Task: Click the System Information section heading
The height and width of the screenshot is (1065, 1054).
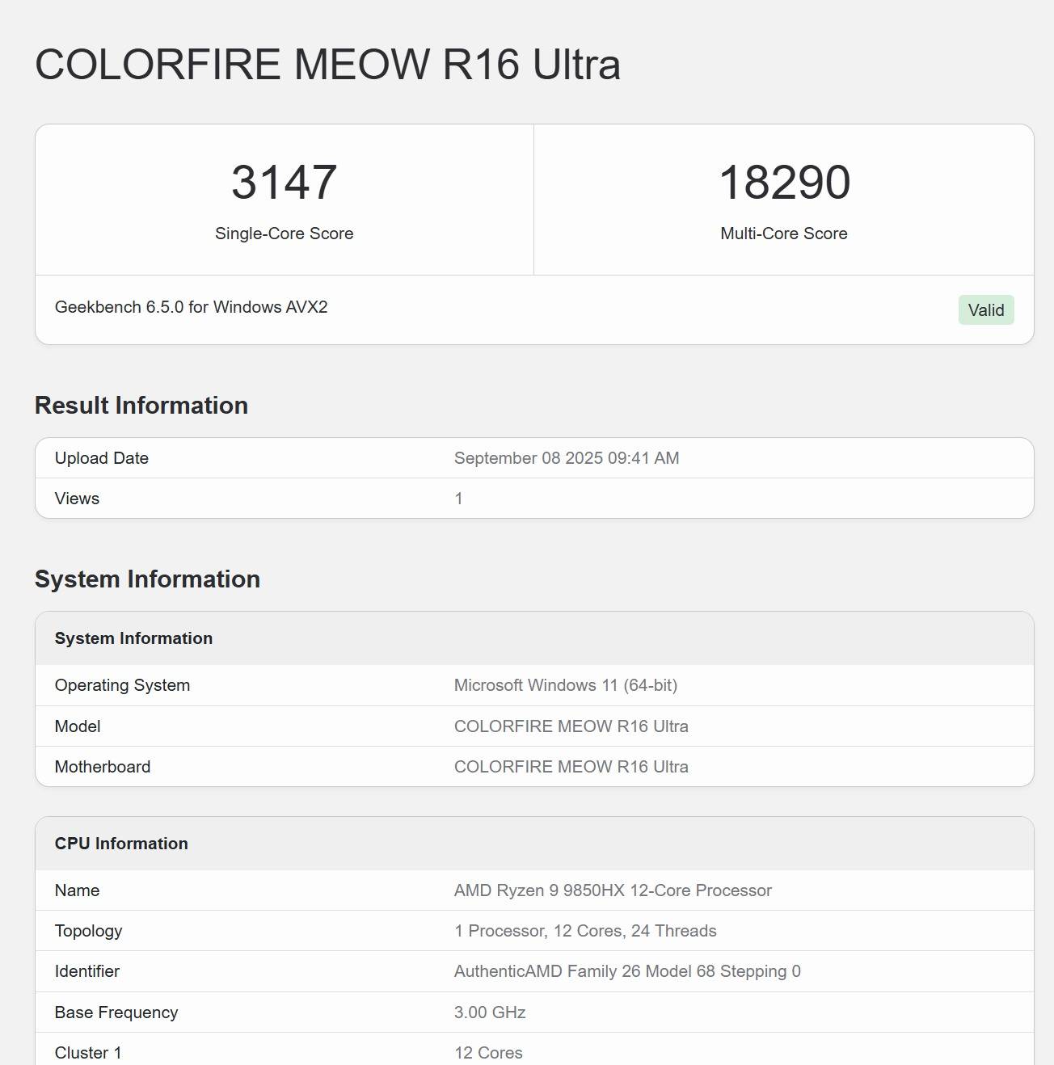Action: [x=147, y=579]
